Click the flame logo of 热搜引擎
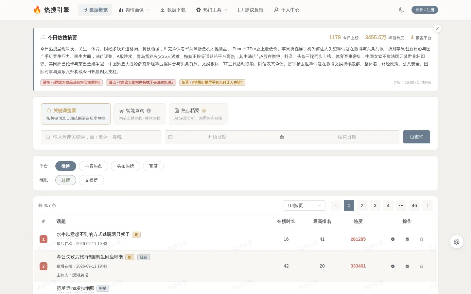The height and width of the screenshot is (294, 471). tap(37, 10)
